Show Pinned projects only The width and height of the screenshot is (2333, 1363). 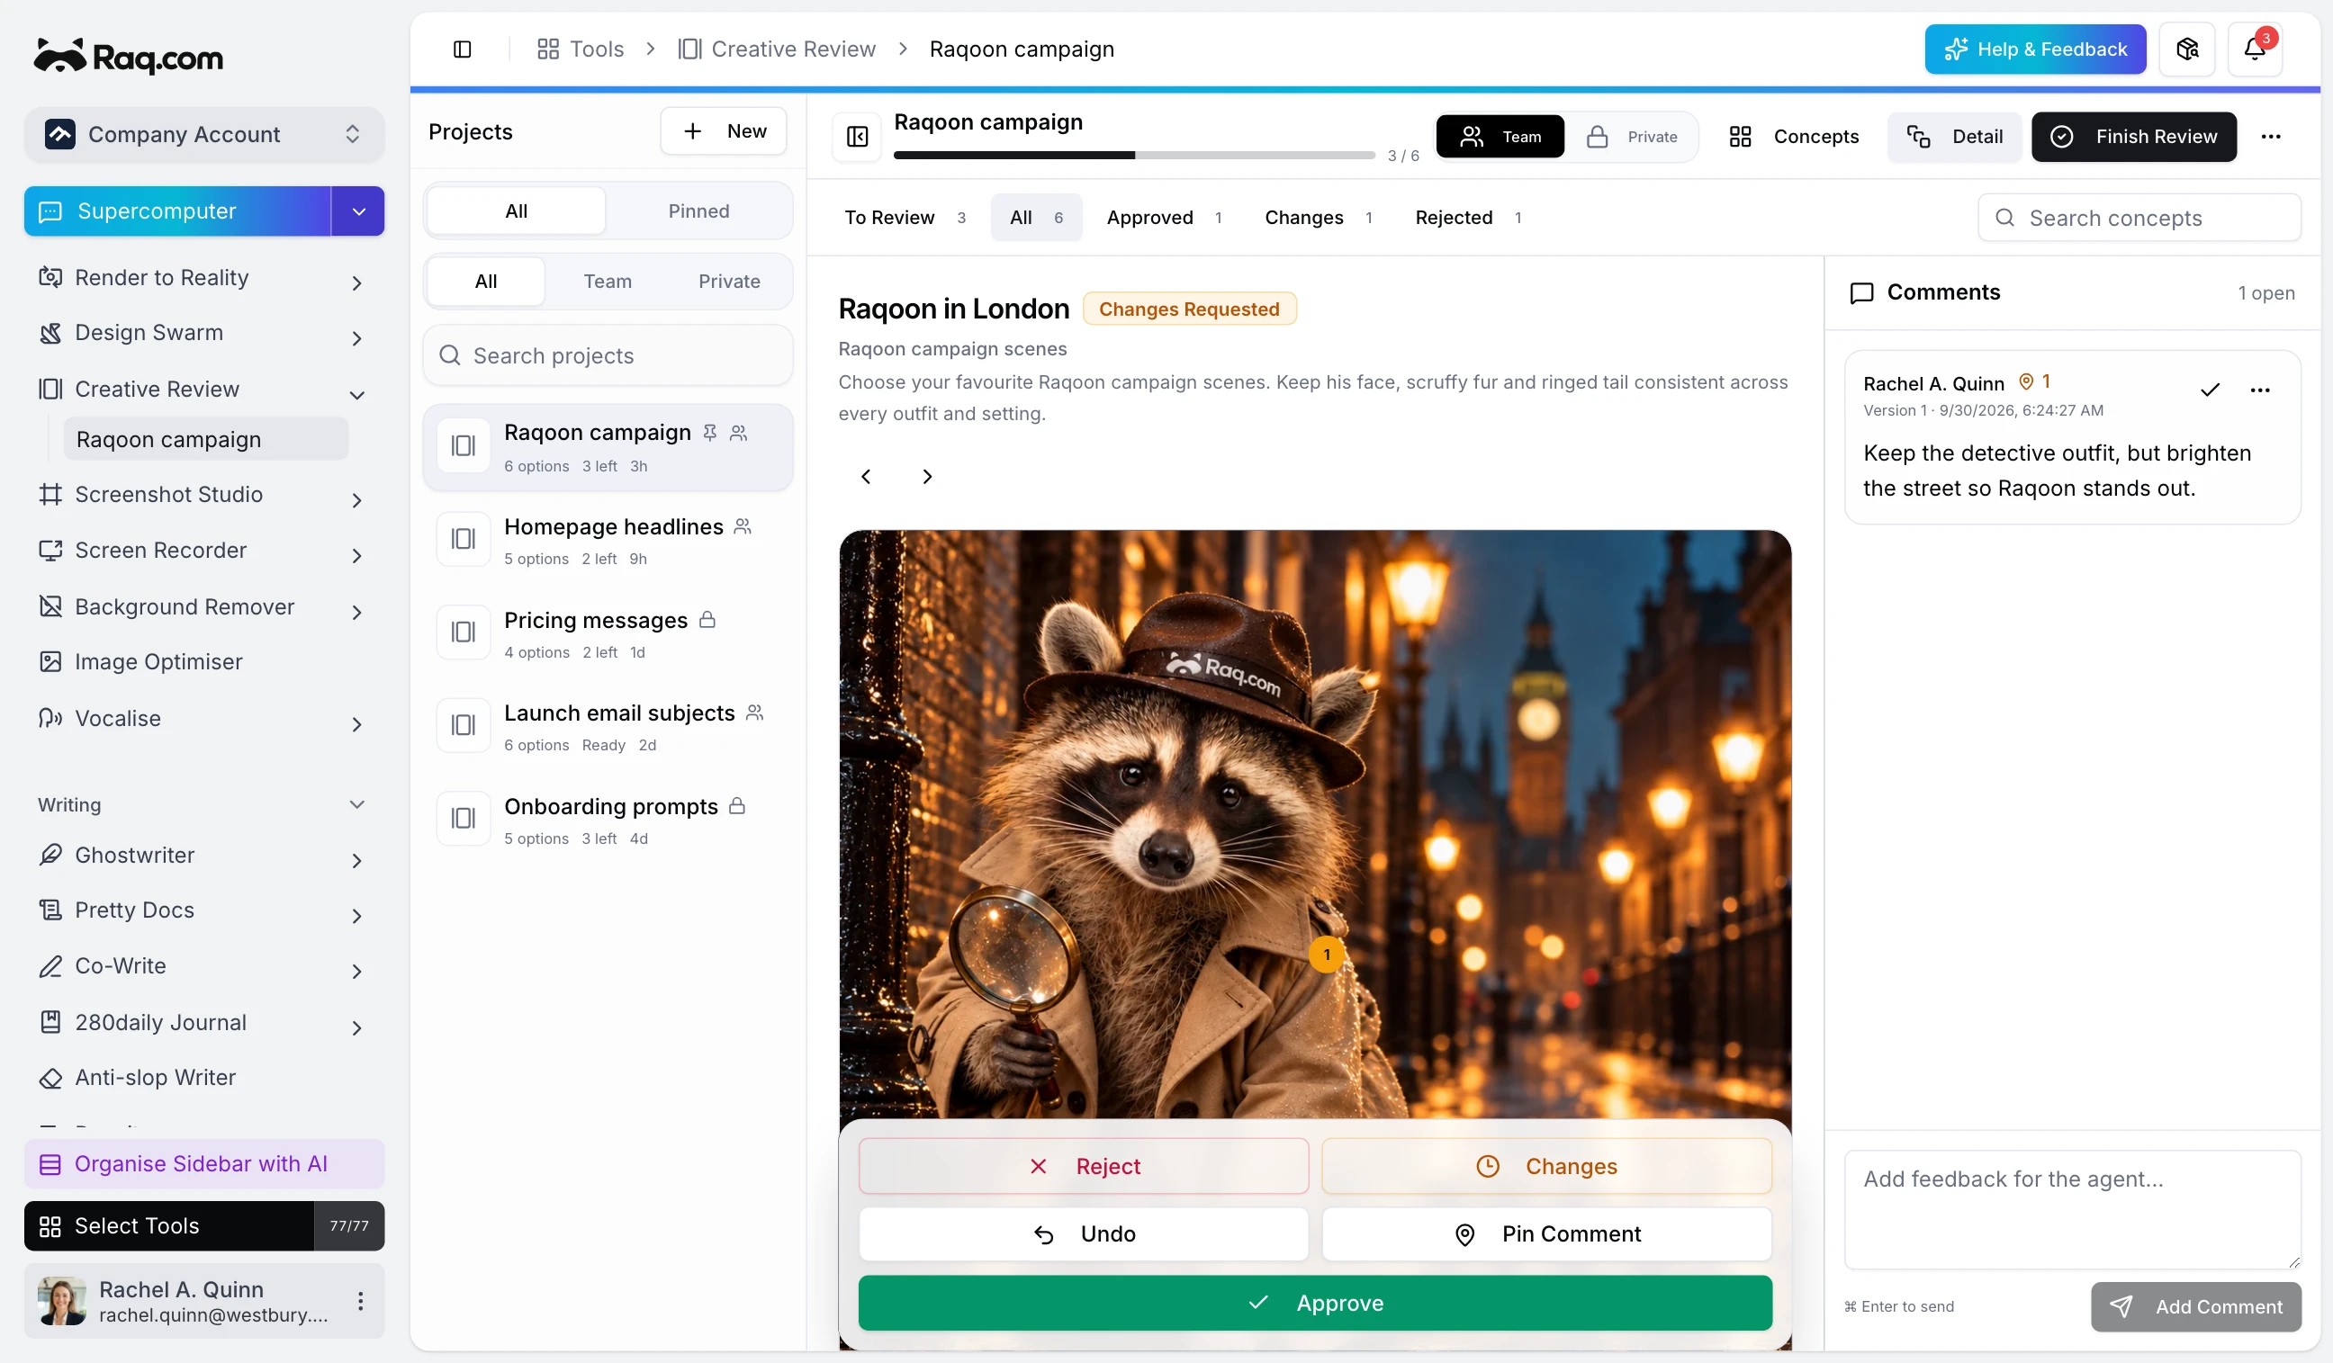click(698, 211)
